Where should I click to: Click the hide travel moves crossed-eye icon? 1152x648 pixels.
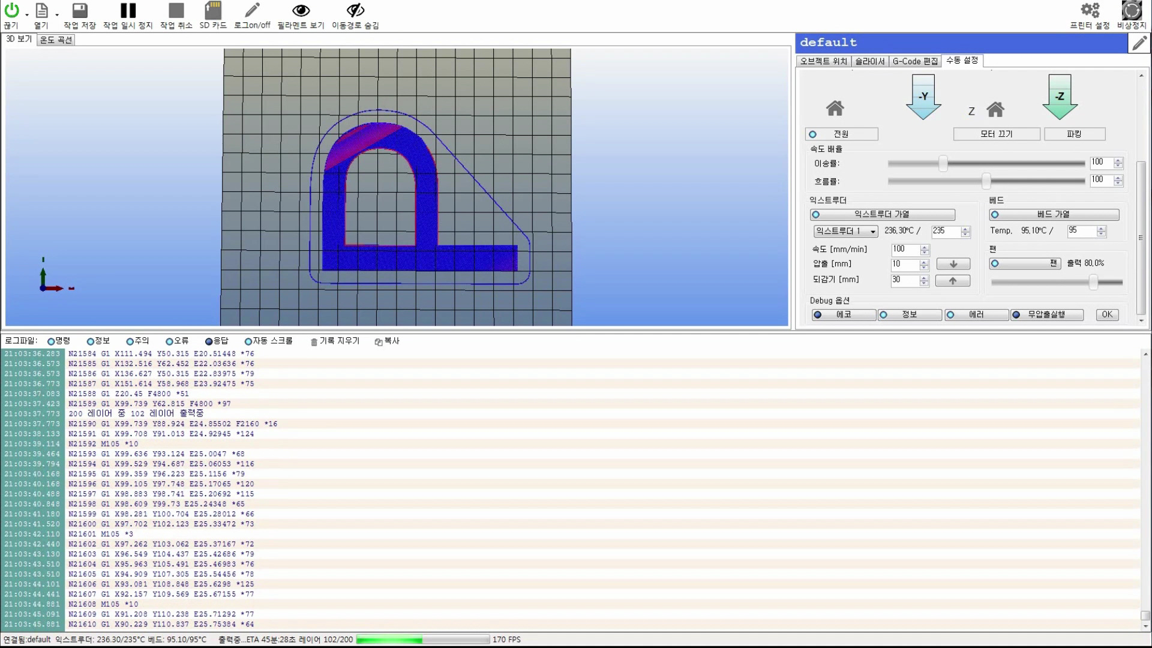(x=355, y=10)
